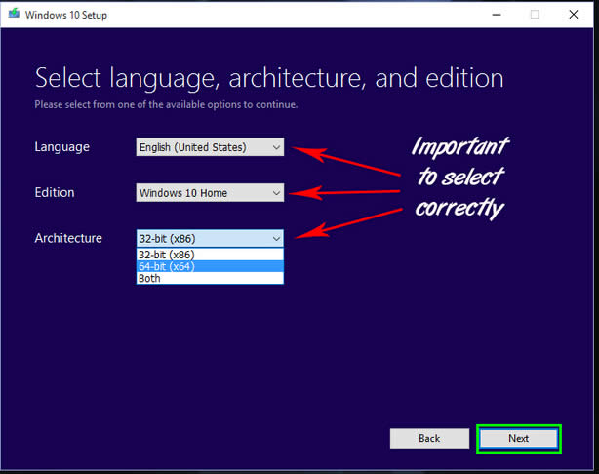This screenshot has width=599, height=474.
Task: Expand the Edition dropdown showing Windows 10 Home
Action: (210, 193)
